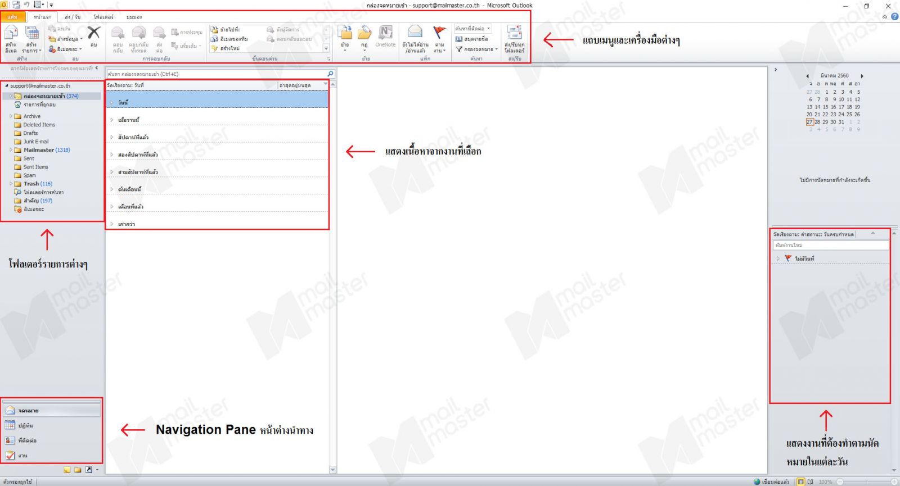
Task: Click Quick Step ย้ายไปที่
Action: coord(226,29)
